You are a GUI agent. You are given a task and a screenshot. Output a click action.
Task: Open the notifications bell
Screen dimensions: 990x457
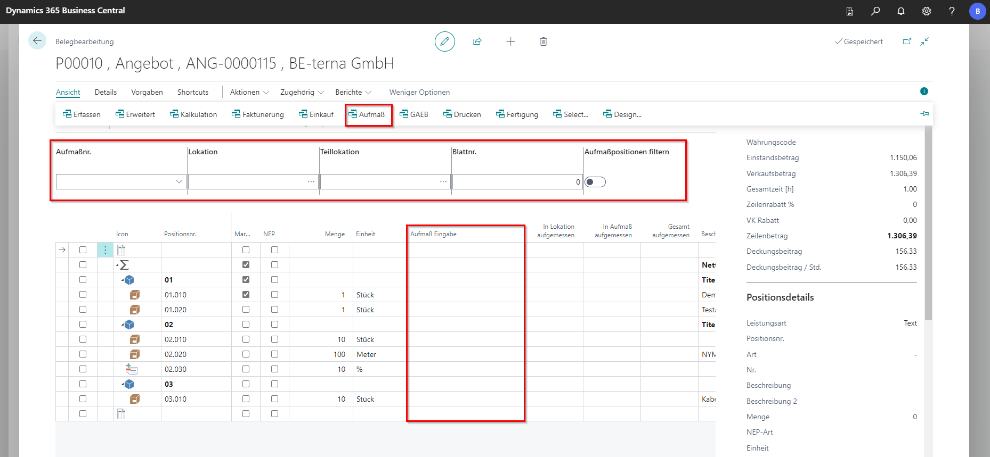901,11
